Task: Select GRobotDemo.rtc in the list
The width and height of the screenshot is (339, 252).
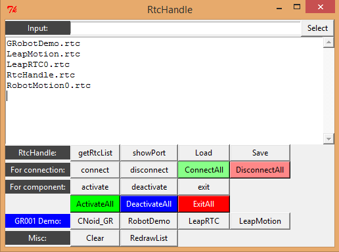Action: click(43, 43)
